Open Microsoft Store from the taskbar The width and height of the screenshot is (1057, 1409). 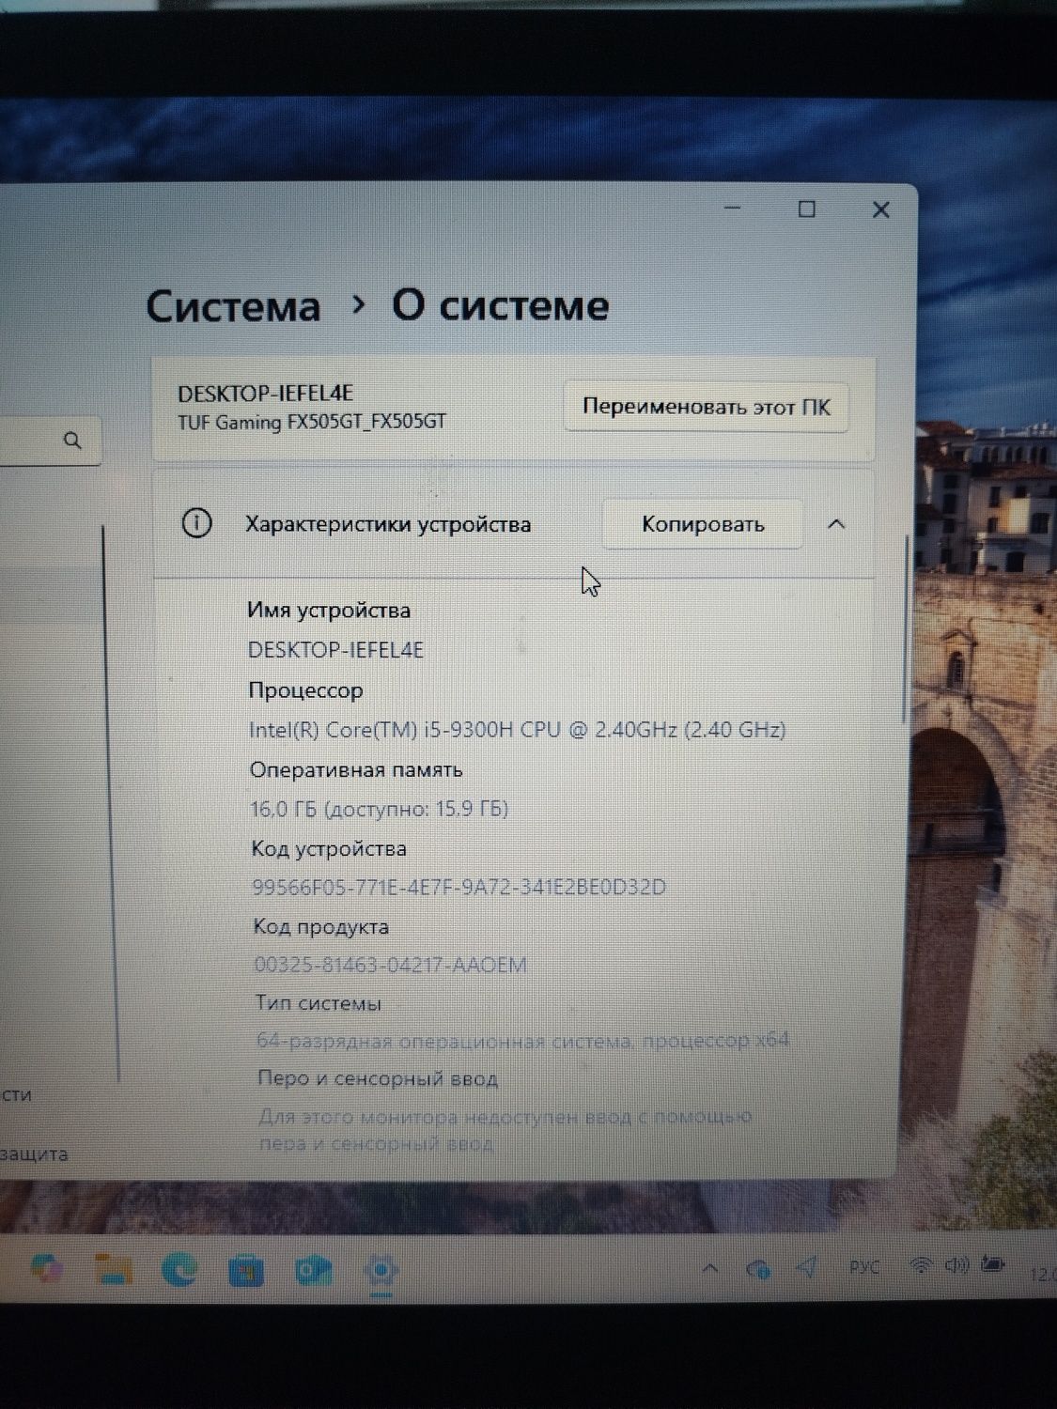point(246,1272)
